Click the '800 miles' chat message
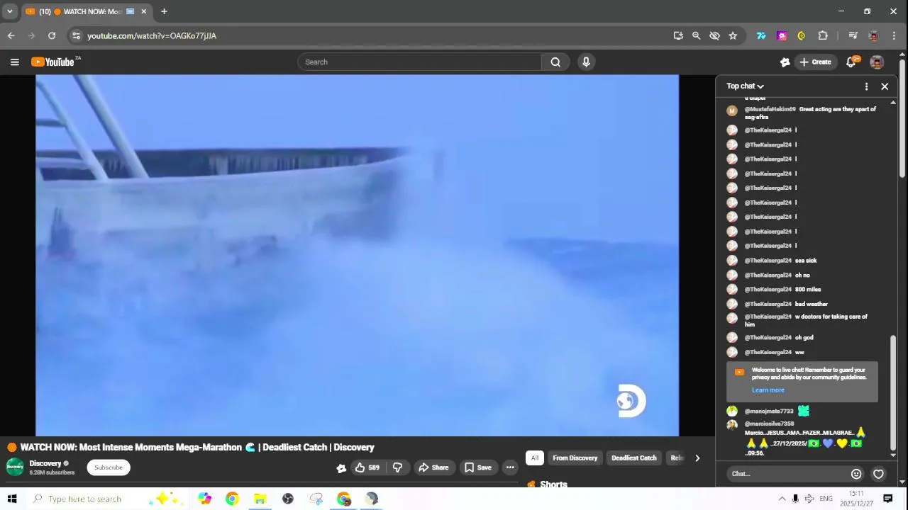This screenshot has height=510, width=908. point(808,290)
